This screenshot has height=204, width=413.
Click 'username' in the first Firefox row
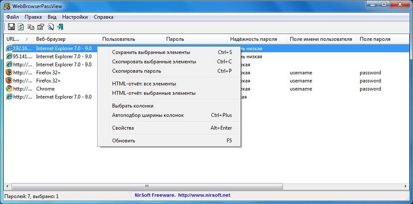pyautogui.click(x=301, y=73)
